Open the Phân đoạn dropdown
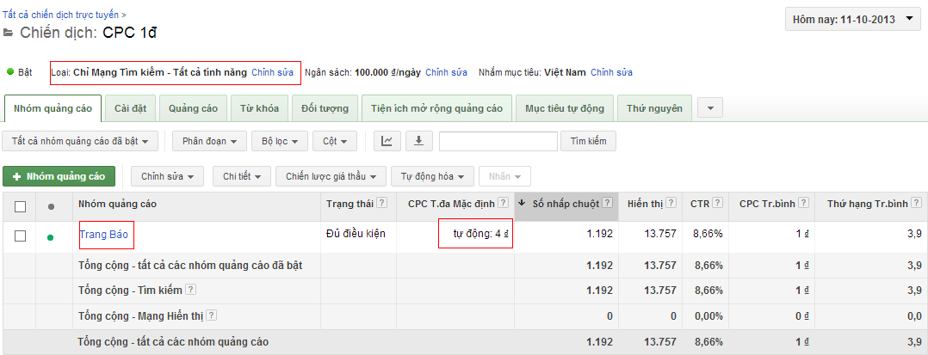Screen dimensions: 928x355 click(x=209, y=141)
